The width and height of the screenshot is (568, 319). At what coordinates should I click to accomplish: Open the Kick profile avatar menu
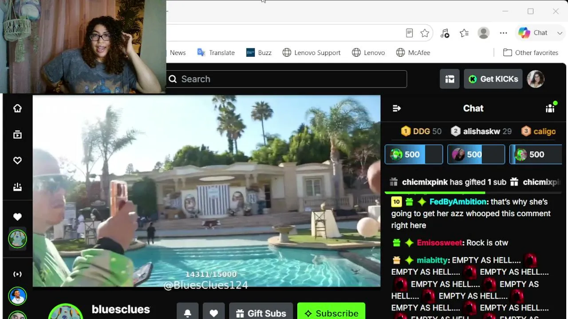[536, 79]
